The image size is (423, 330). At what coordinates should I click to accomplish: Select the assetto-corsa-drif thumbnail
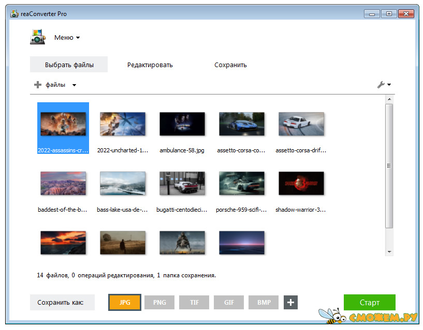pos(301,124)
